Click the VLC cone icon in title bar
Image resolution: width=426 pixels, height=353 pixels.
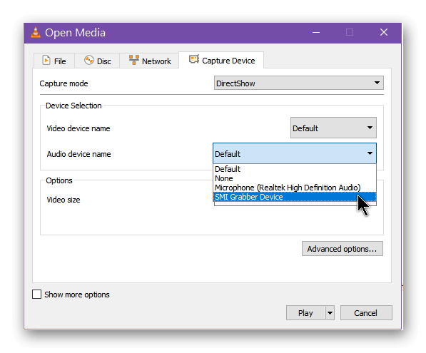coord(36,32)
